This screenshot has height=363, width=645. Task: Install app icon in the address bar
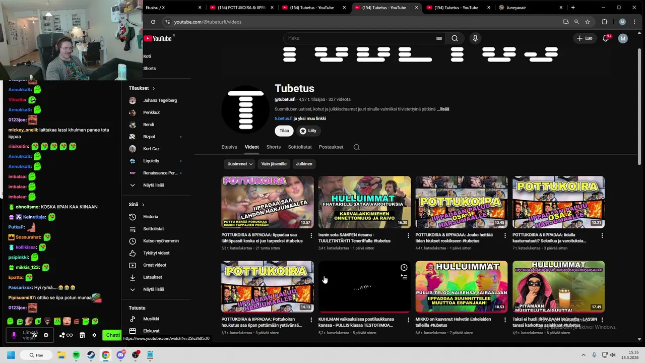coord(566,22)
